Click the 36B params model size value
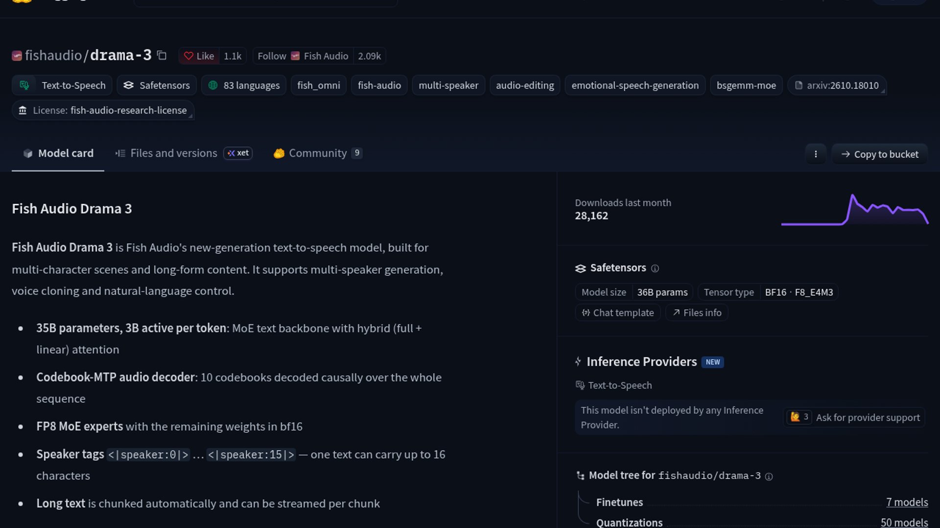 click(662, 292)
